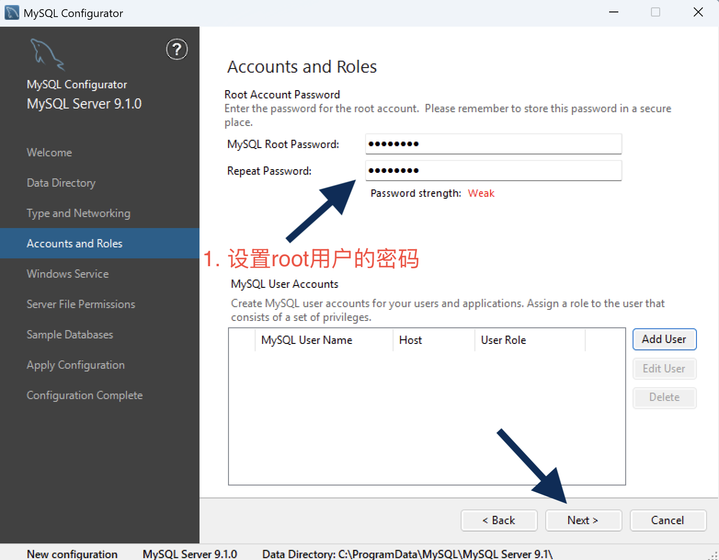Click New configuration in status bar
Viewport: 719px width, 560px height.
tap(72, 554)
